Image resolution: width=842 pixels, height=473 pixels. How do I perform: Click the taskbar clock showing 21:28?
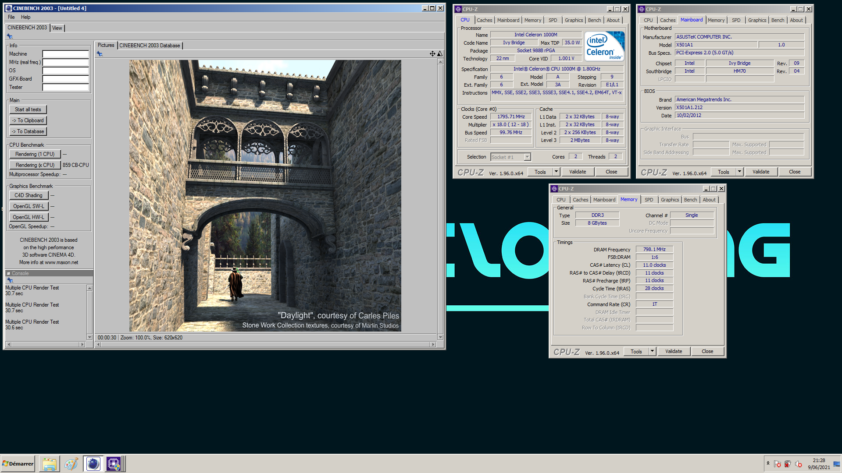(x=819, y=460)
